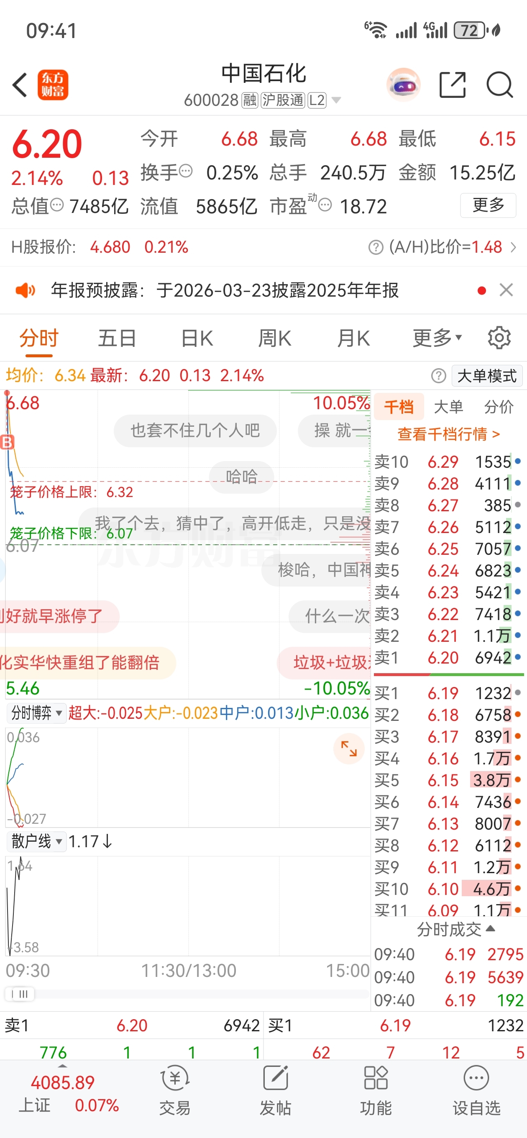Select the 买1 row at 6.19 in ladder
Viewport: 527px width, 1138px height.
pyautogui.click(x=448, y=693)
